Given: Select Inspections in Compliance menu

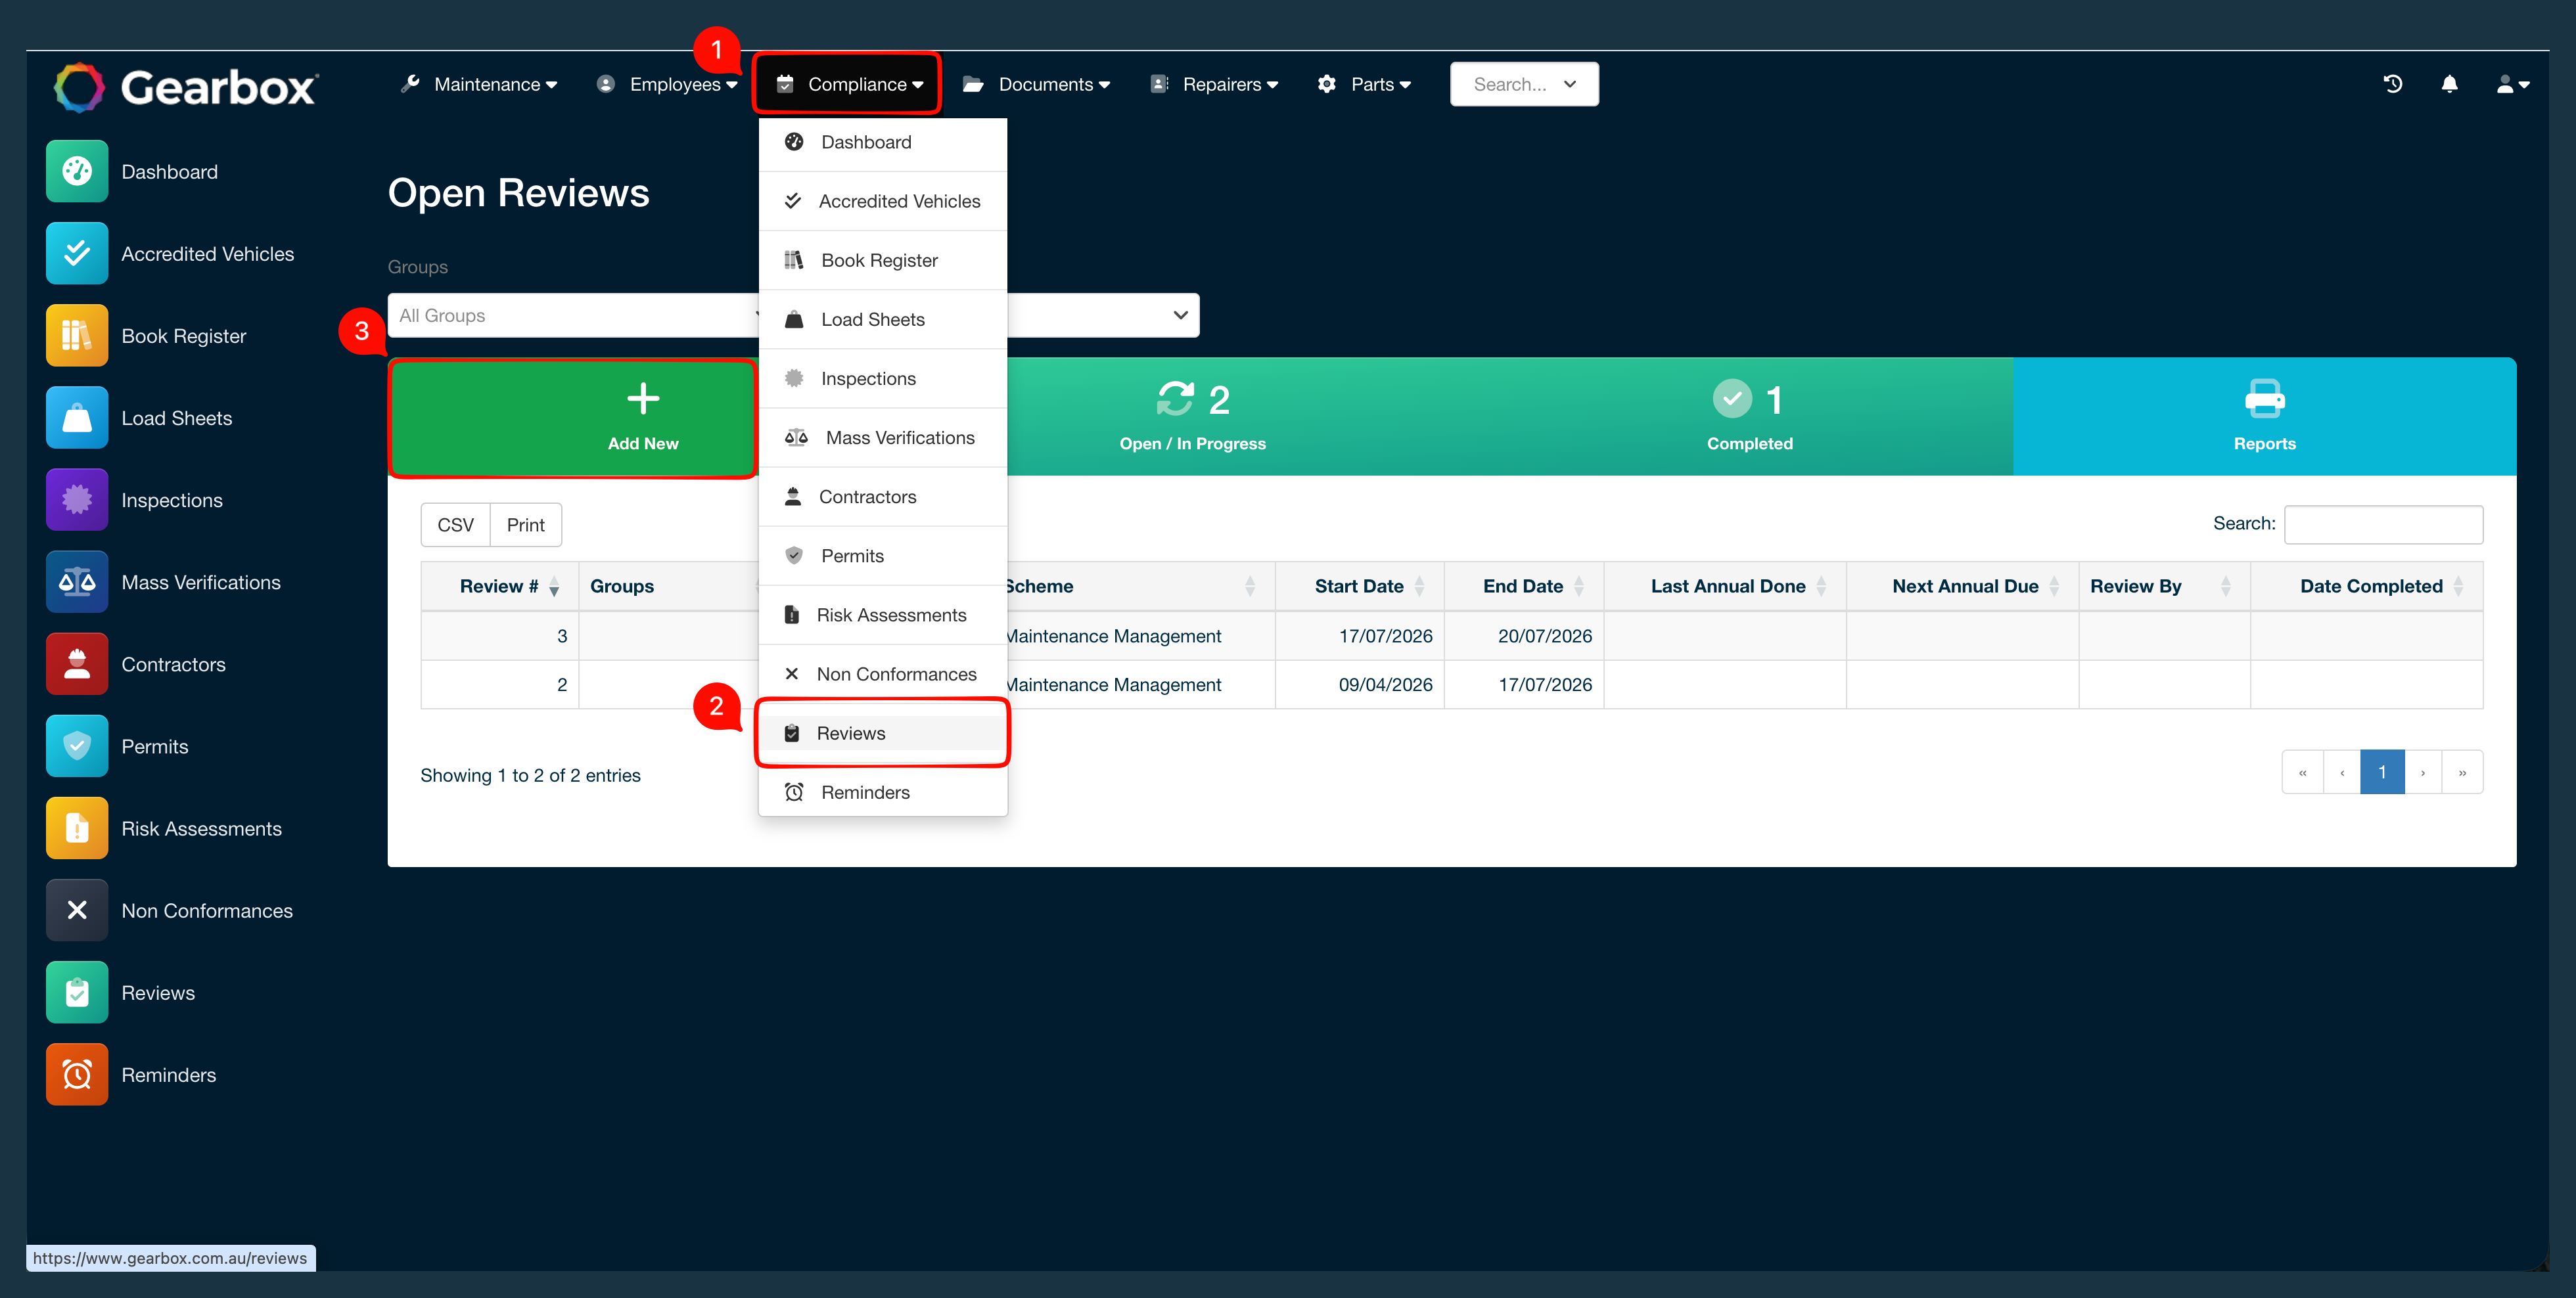Looking at the screenshot, I should pyautogui.click(x=883, y=379).
